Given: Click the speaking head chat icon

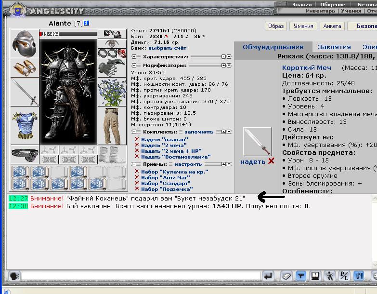Looking at the screenshot, I should [14, 276].
